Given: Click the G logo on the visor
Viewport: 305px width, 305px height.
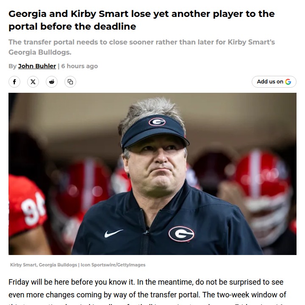Looking at the screenshot, I should coord(156,122).
